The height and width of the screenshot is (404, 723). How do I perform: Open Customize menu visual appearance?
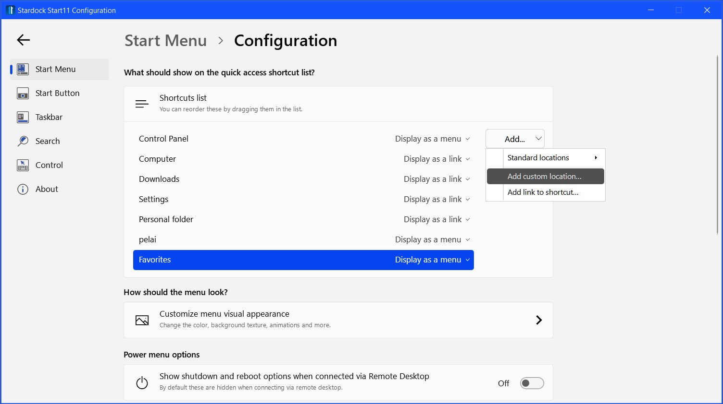pos(338,320)
